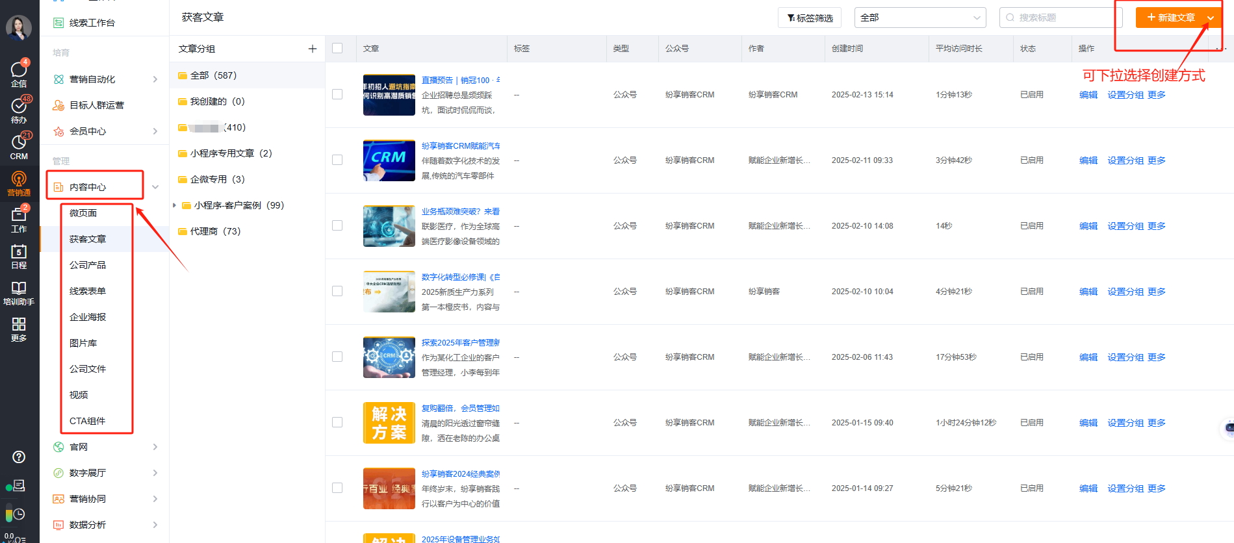
Task: Click the 数据分析 icon
Action: click(x=58, y=525)
